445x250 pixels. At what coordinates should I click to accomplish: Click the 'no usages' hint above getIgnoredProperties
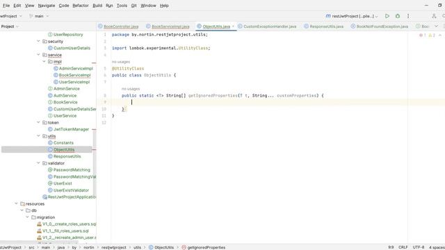tap(131, 89)
